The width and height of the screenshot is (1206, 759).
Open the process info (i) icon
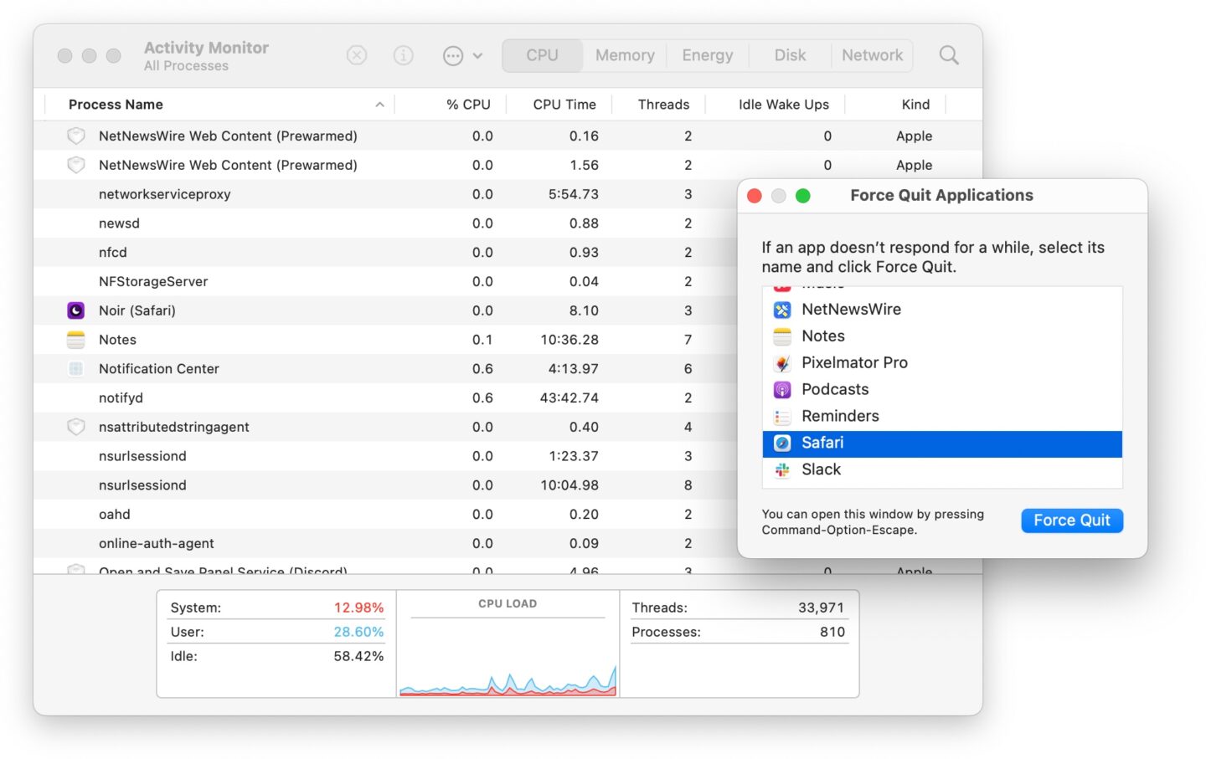tap(403, 54)
